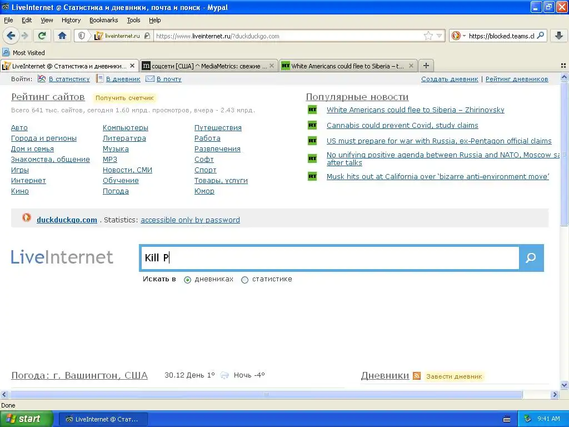This screenshot has width=569, height=427.
Task: Close the MediaMetrics tab
Action: (x=271, y=66)
